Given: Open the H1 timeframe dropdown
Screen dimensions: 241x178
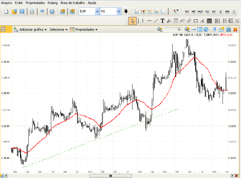Looking at the screenshot, I should click(x=118, y=11).
